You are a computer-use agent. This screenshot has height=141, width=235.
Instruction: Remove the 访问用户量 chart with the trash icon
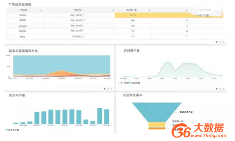223,89
